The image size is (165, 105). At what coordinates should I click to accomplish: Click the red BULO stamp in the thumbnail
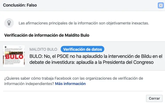pyautogui.click(x=14, y=56)
